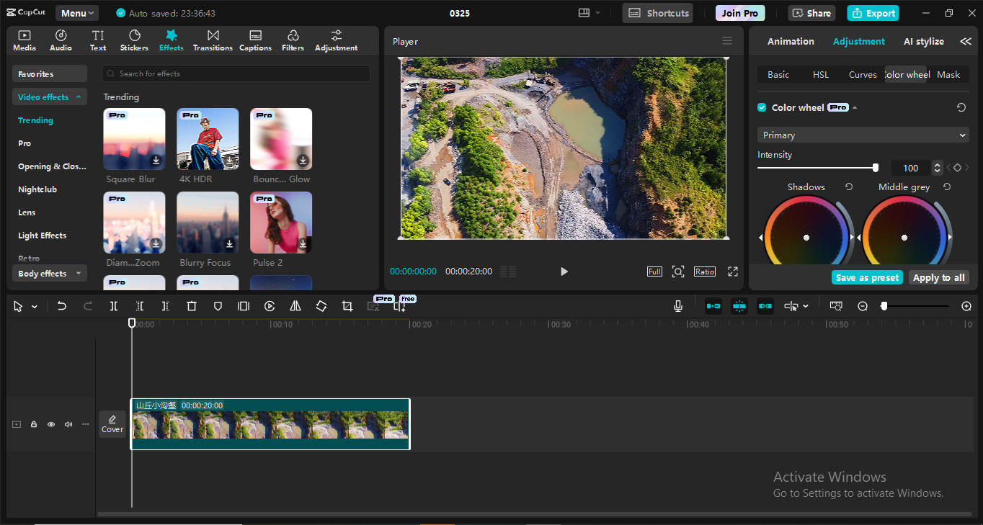Click the Export button
Image resolution: width=983 pixels, height=525 pixels.
point(873,13)
